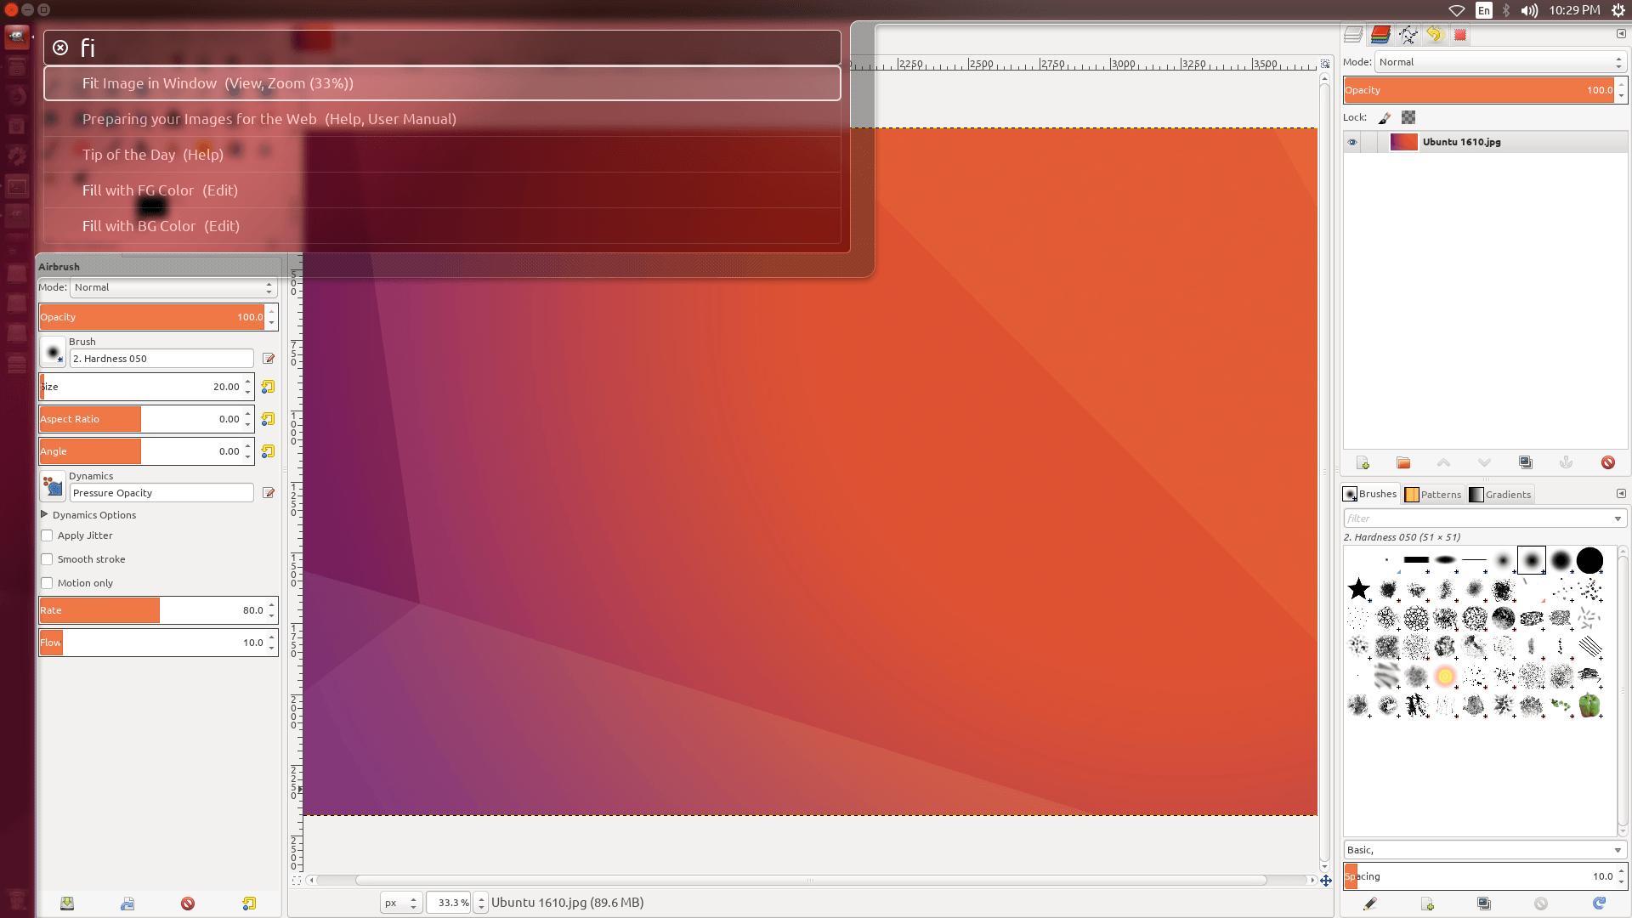Image resolution: width=1632 pixels, height=918 pixels.
Task: Open the Layers dock configuration menu
Action: coord(1621,34)
